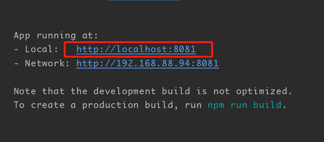
Task: Click 'Note that the development build' line
Action: [153, 91]
